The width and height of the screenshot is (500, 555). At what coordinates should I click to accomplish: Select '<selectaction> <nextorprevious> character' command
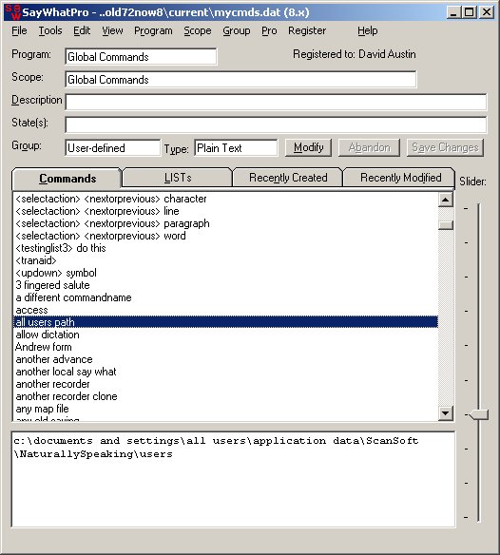point(225,199)
